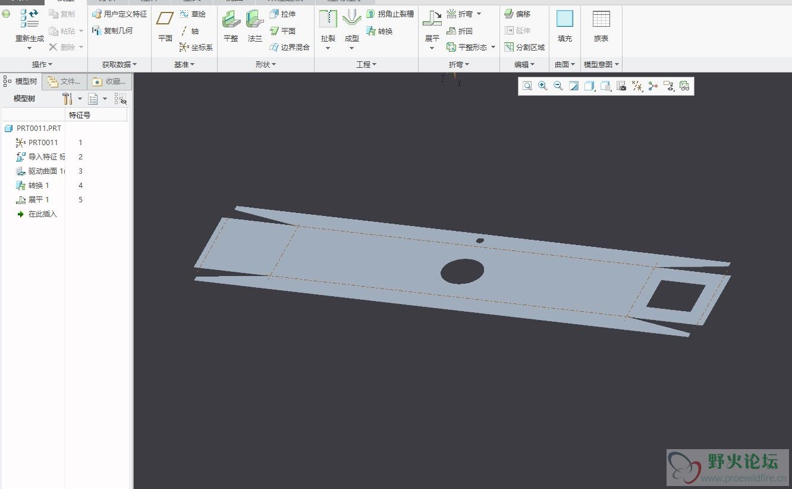The image size is (792, 489).
Task: Expand the 成型 dropdown arrow
Action: click(x=352, y=48)
